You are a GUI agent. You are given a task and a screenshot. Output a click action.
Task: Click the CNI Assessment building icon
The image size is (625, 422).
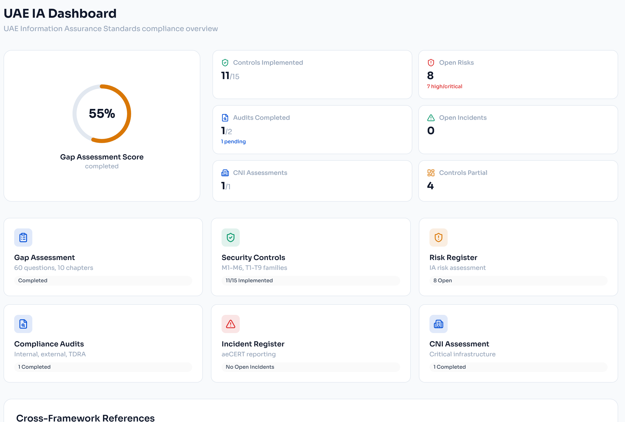[438, 324]
